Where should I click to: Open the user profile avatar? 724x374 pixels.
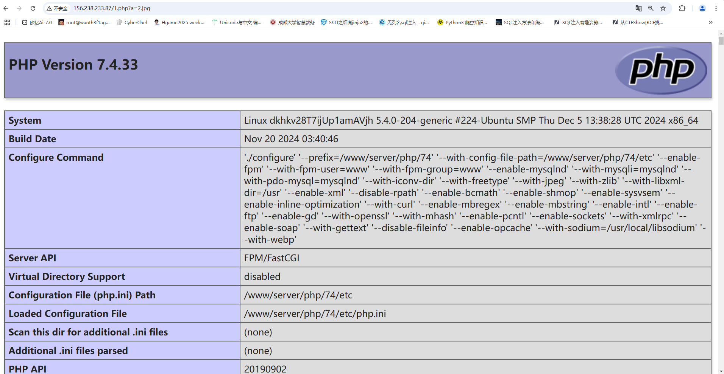[x=702, y=8]
